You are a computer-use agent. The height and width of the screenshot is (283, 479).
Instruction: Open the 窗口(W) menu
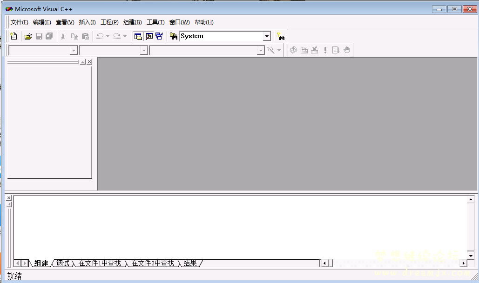tap(179, 22)
